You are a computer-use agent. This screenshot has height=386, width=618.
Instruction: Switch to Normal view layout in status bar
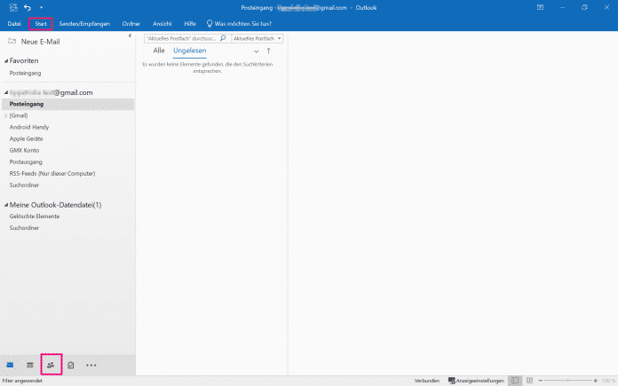(515, 381)
